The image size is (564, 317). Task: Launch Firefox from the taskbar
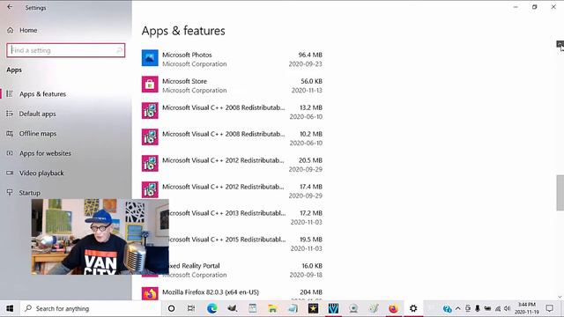pyautogui.click(x=393, y=308)
